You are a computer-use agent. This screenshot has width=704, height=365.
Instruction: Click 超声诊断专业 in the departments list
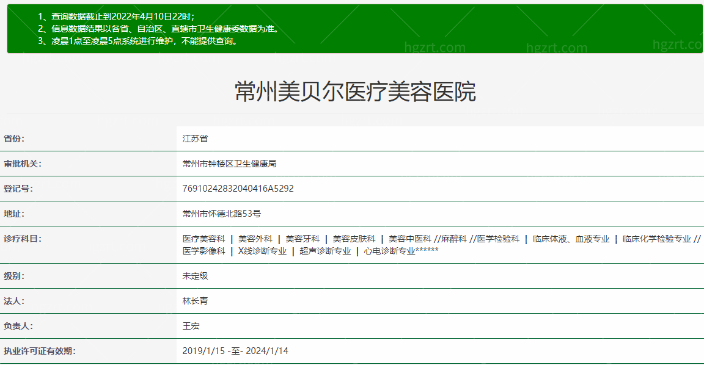(325, 251)
